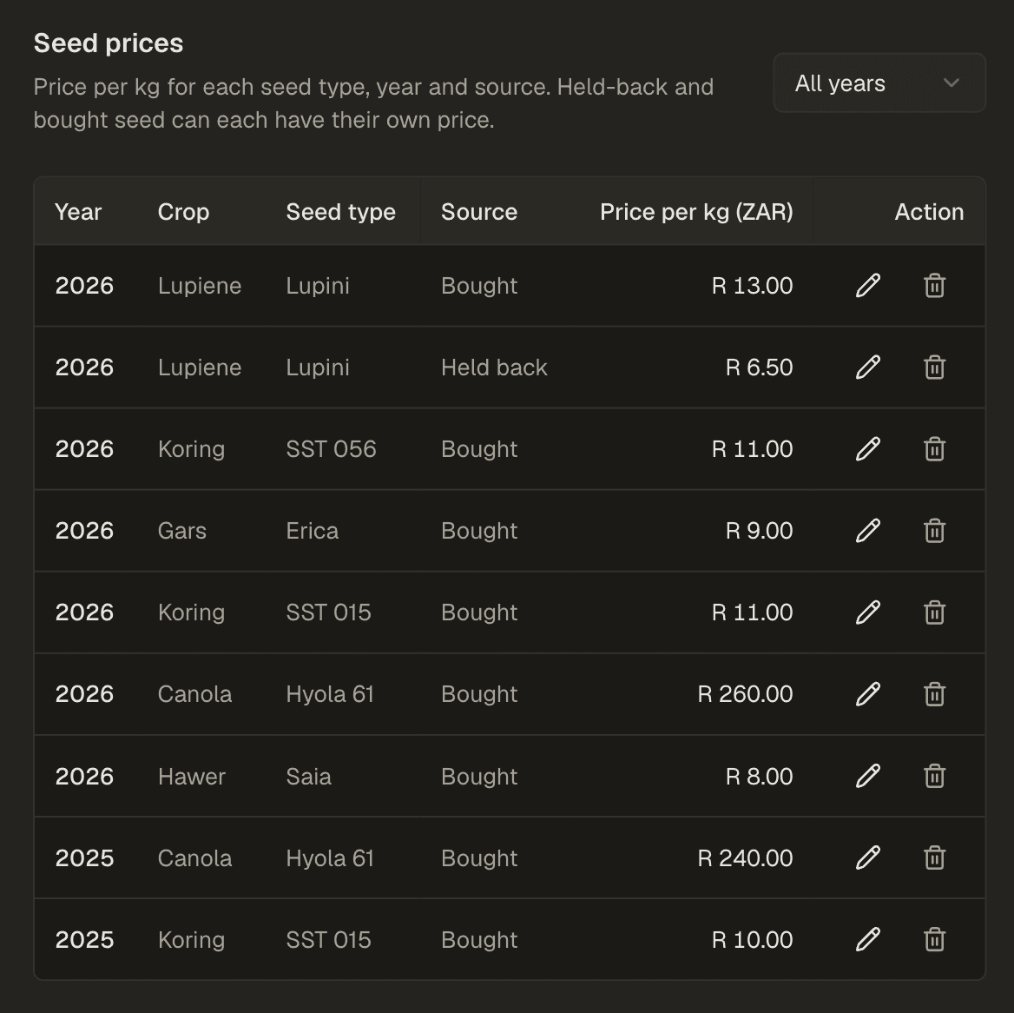Viewport: 1014px width, 1013px height.
Task: Delete the 2026 Lupini Bought row
Action: click(x=934, y=286)
